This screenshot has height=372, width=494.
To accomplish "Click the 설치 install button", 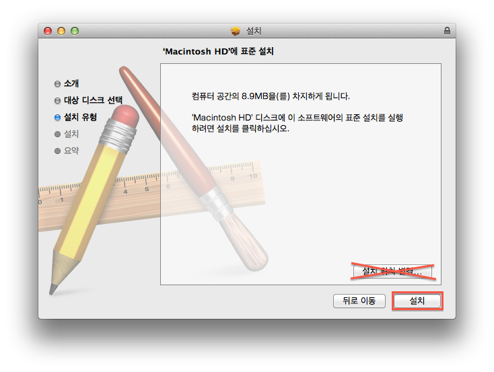I will point(417,301).
